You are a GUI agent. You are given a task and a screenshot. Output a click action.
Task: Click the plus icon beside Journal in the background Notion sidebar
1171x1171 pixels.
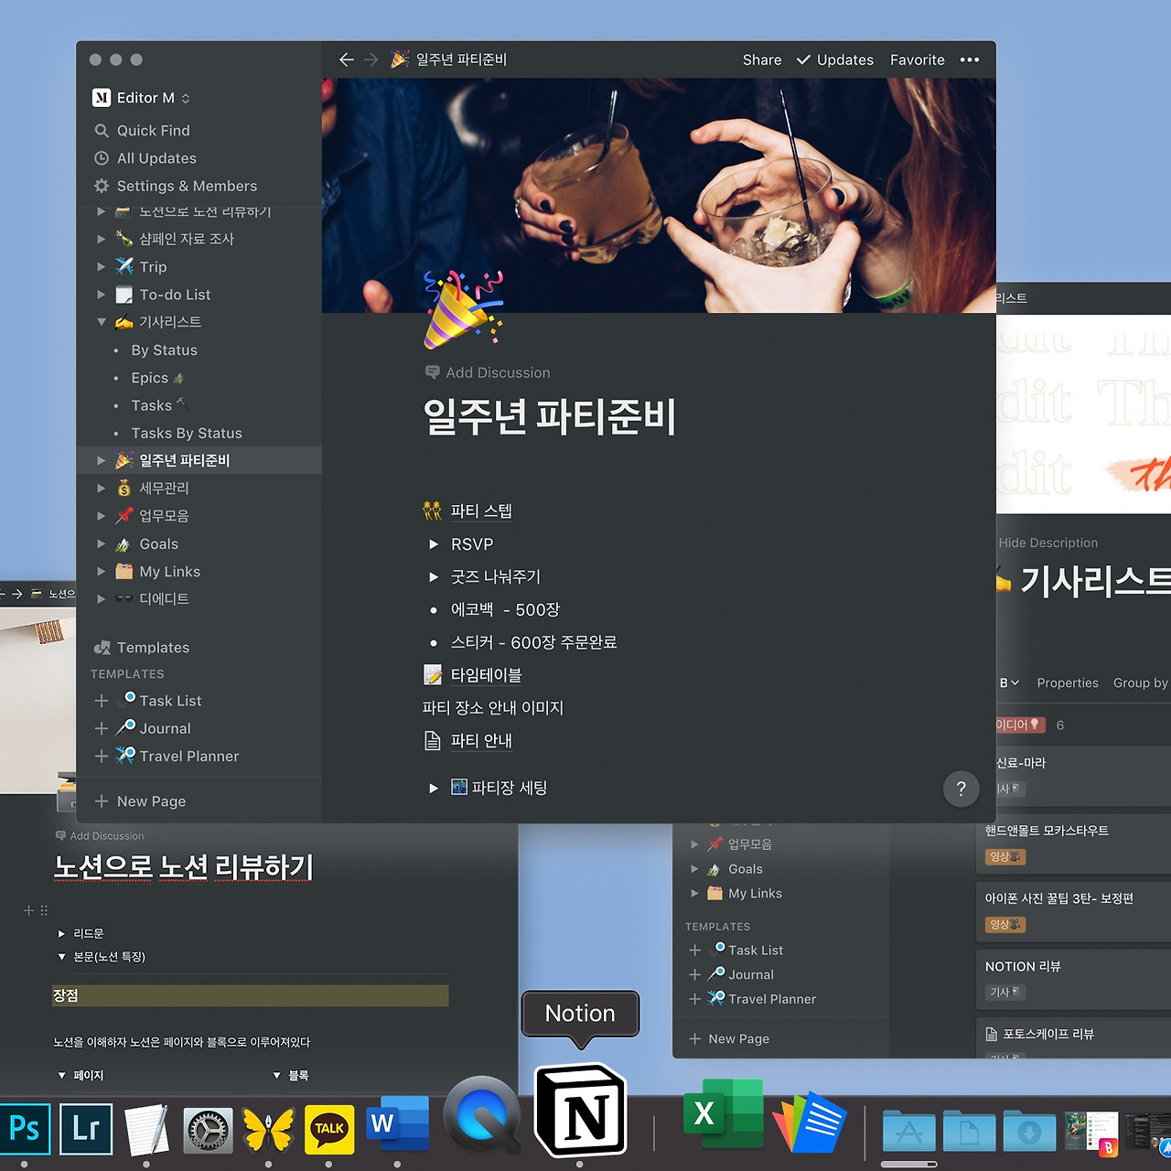pyautogui.click(x=695, y=974)
